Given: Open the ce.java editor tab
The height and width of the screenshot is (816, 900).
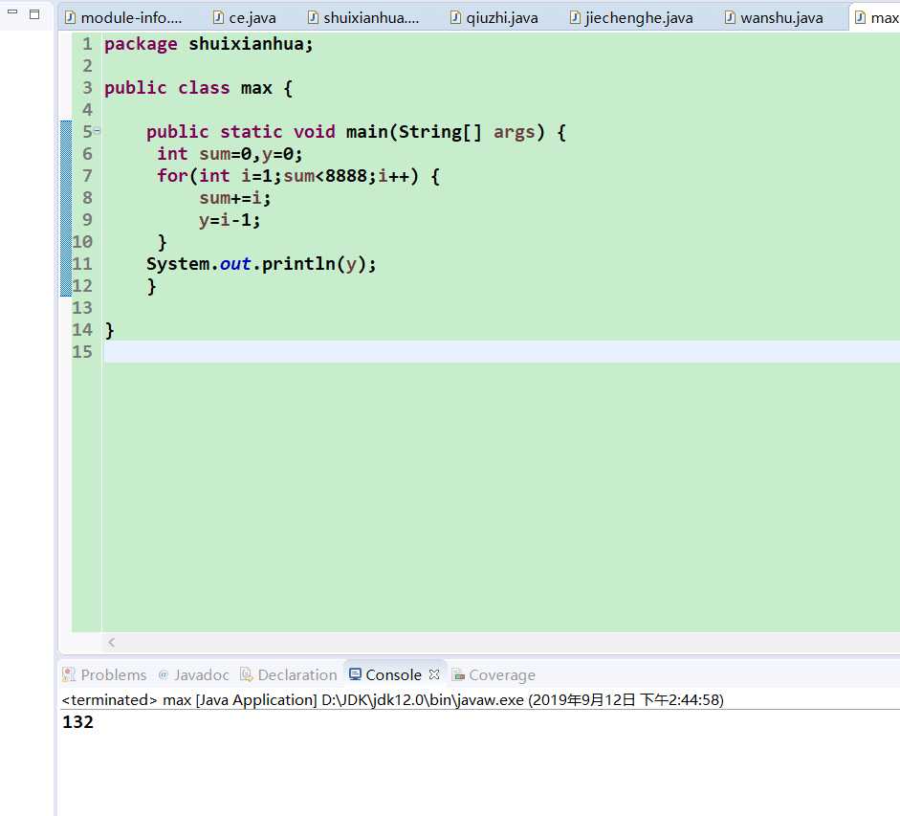Looking at the screenshot, I should [x=245, y=18].
